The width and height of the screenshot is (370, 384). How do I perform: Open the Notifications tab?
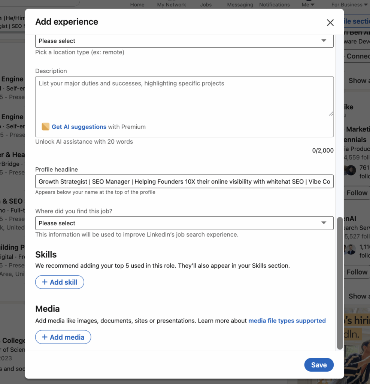275,4
